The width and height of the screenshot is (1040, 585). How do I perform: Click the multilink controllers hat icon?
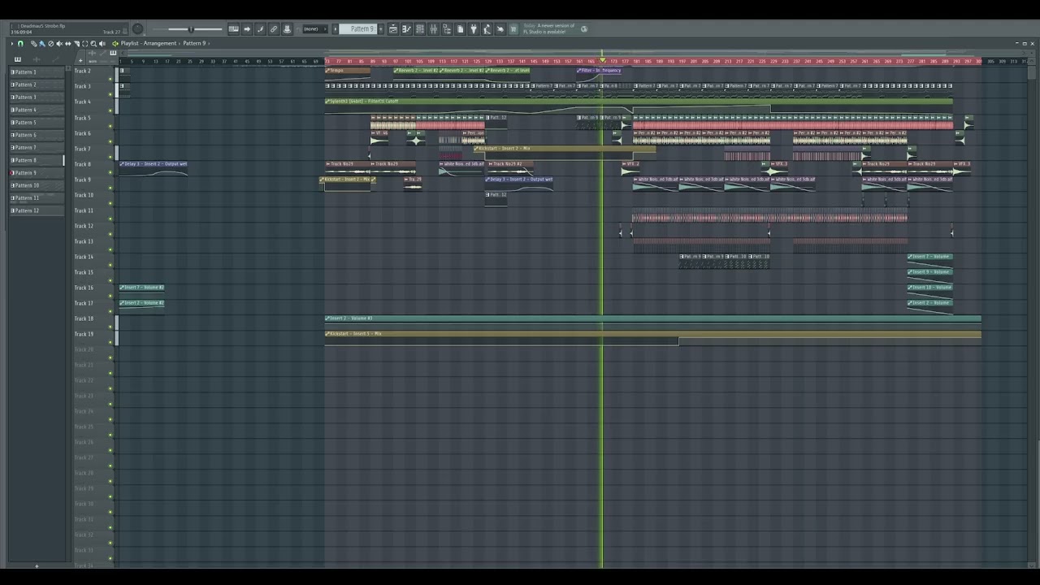coord(287,28)
